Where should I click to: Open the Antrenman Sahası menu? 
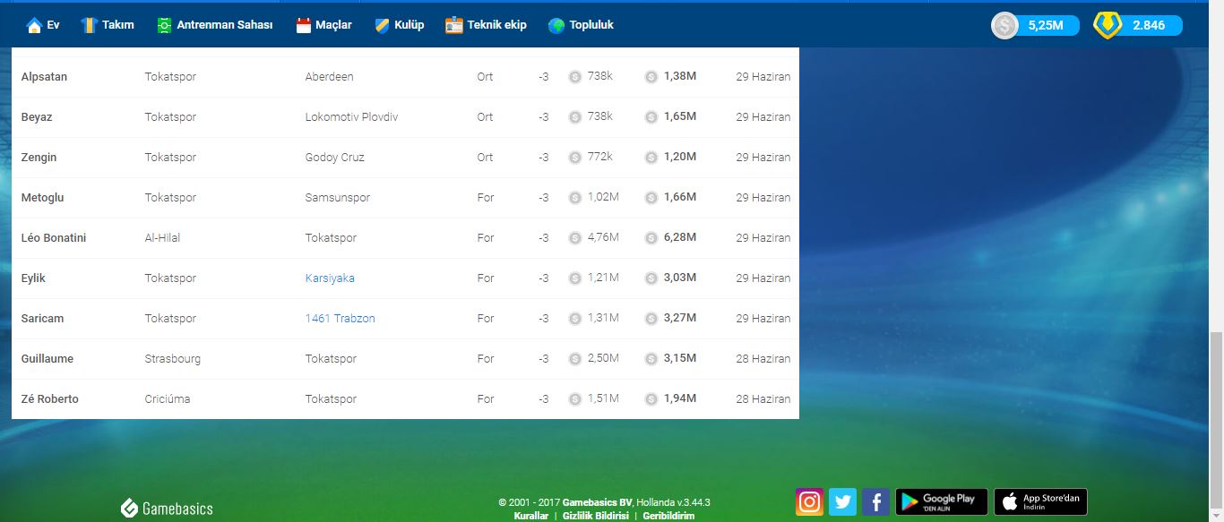(x=225, y=25)
